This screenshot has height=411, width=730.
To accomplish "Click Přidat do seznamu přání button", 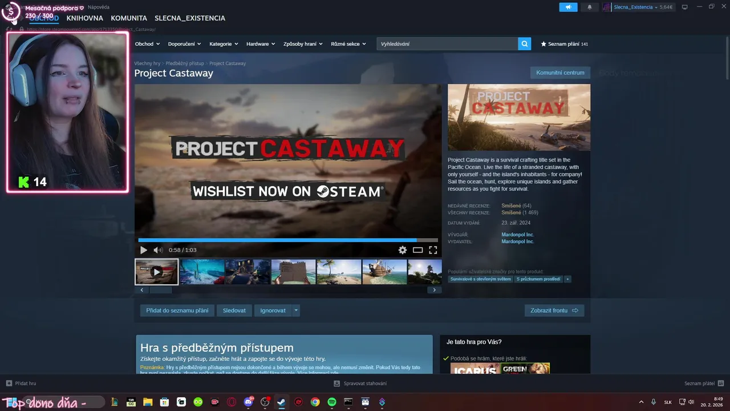I will (x=177, y=311).
